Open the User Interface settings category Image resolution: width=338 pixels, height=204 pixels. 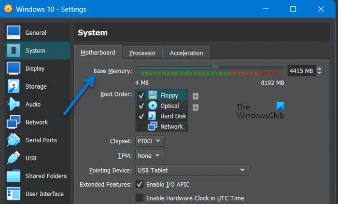[38, 194]
